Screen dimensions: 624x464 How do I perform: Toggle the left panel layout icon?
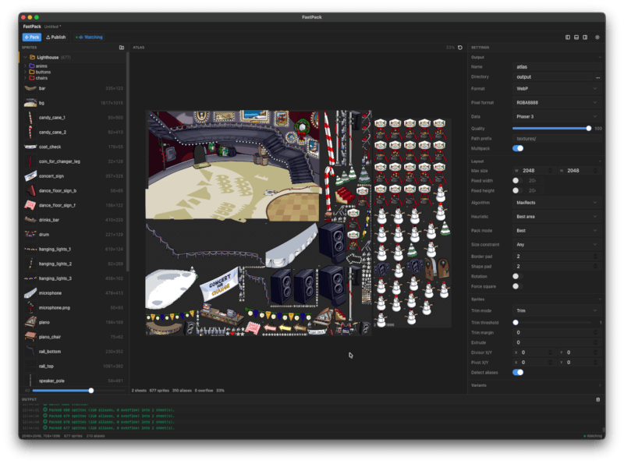[568, 37]
